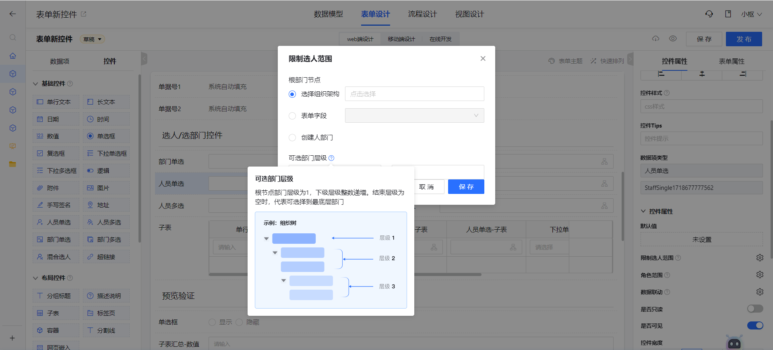Viewport: 773px width, 350px height.
Task: Click the control list vertical scrollbar
Action: [140, 159]
